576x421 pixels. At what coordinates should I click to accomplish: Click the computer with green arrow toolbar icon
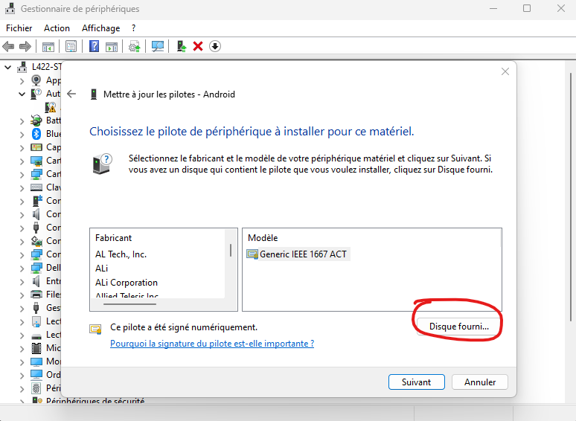click(181, 46)
